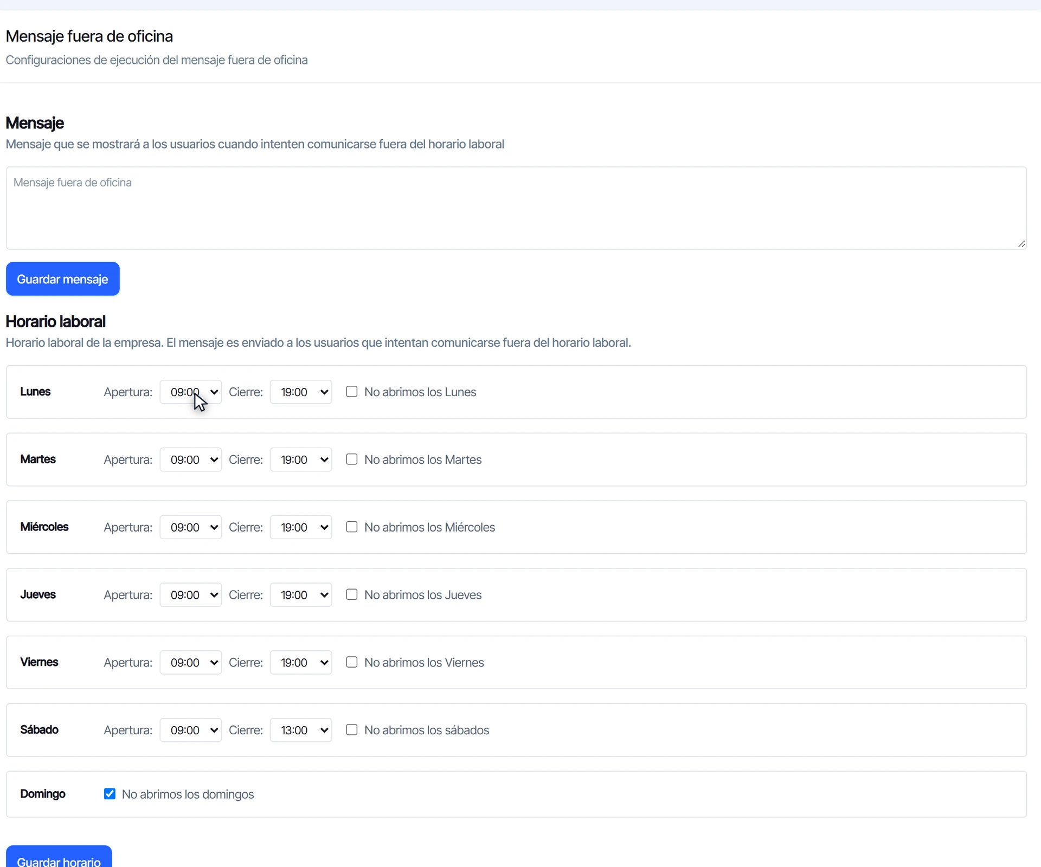
Task: Click the out-of-office message text area
Action: [x=516, y=208]
